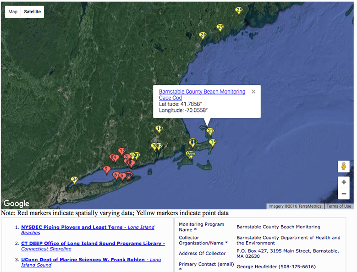The width and height of the screenshot is (357, 272).
Task: Click red marker 5 on Long Island
Action: coord(122,176)
